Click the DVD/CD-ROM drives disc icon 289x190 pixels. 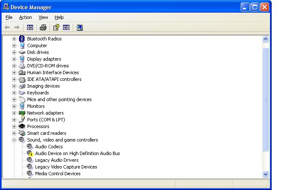pos(22,66)
